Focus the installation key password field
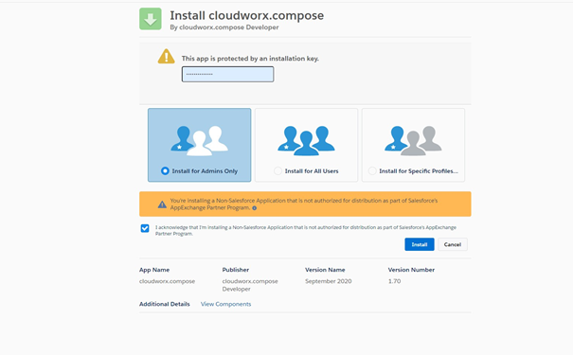 227,74
